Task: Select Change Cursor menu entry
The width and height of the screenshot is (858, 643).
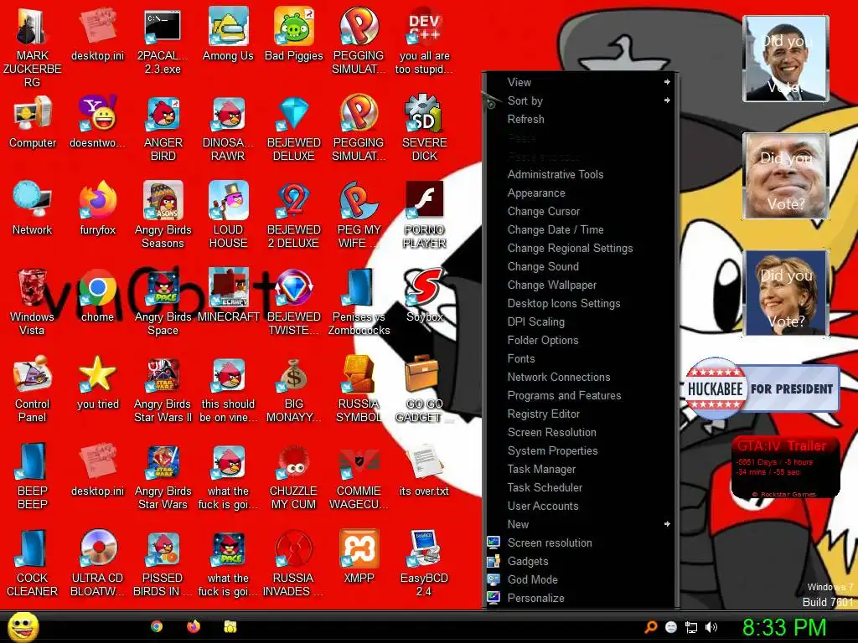Action: (x=581, y=211)
